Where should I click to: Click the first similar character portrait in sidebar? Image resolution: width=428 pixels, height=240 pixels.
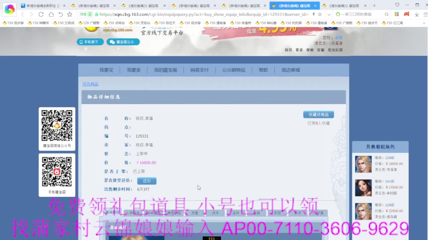tap(363, 164)
